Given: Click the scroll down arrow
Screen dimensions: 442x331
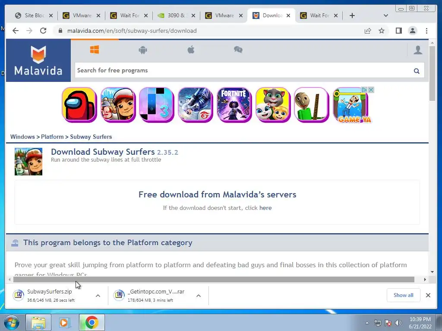Looking at the screenshot, I should [x=432, y=272].
